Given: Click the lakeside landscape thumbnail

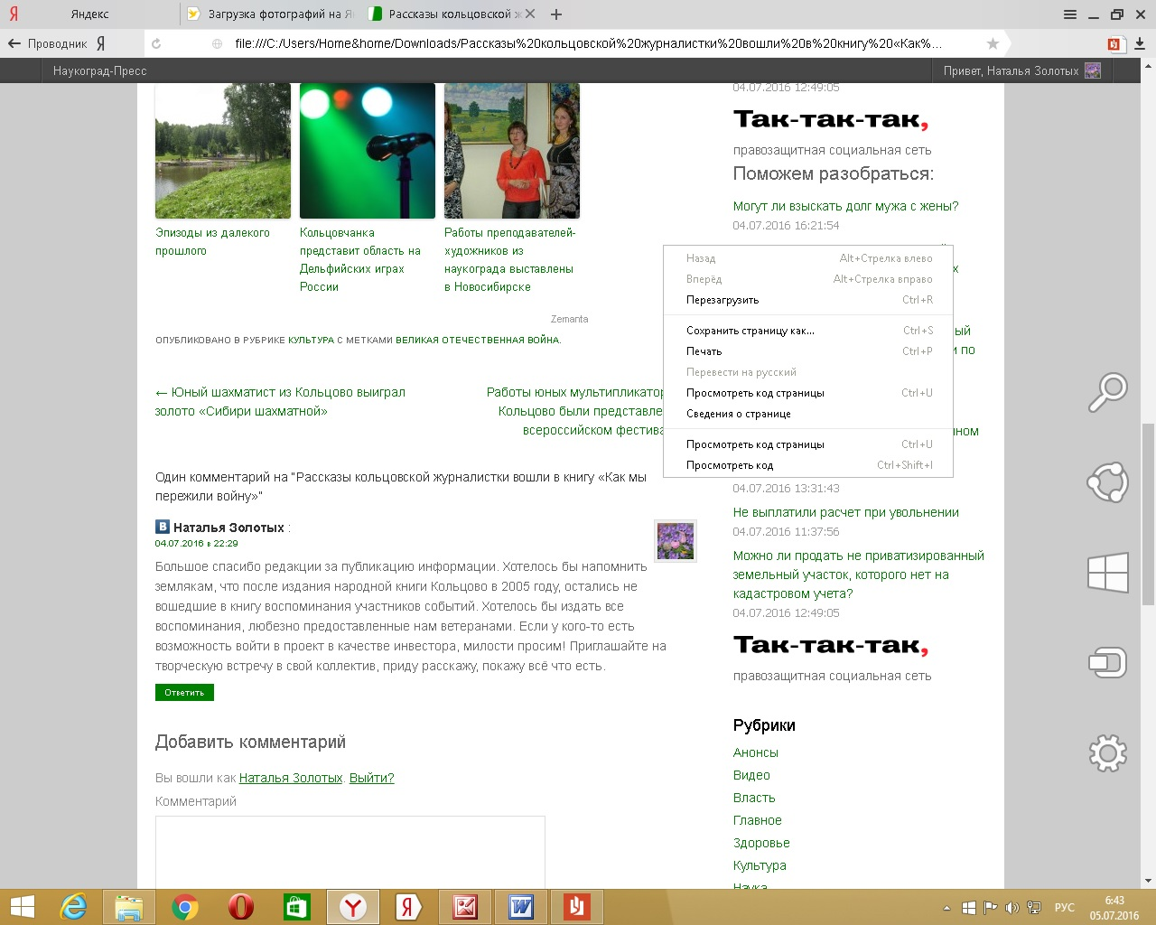Looking at the screenshot, I should point(223,151).
